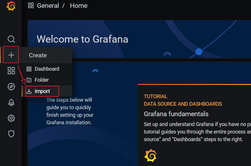This screenshot has width=251, height=166.
Task: Click DATA SOURCE AND DASHBOARDS text
Action: pyautogui.click(x=183, y=104)
